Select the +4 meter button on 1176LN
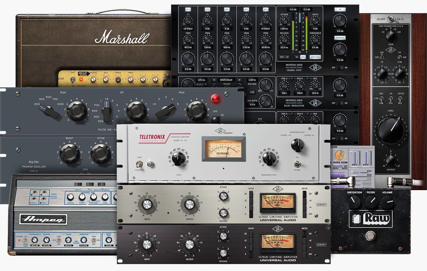 pos(305,247)
